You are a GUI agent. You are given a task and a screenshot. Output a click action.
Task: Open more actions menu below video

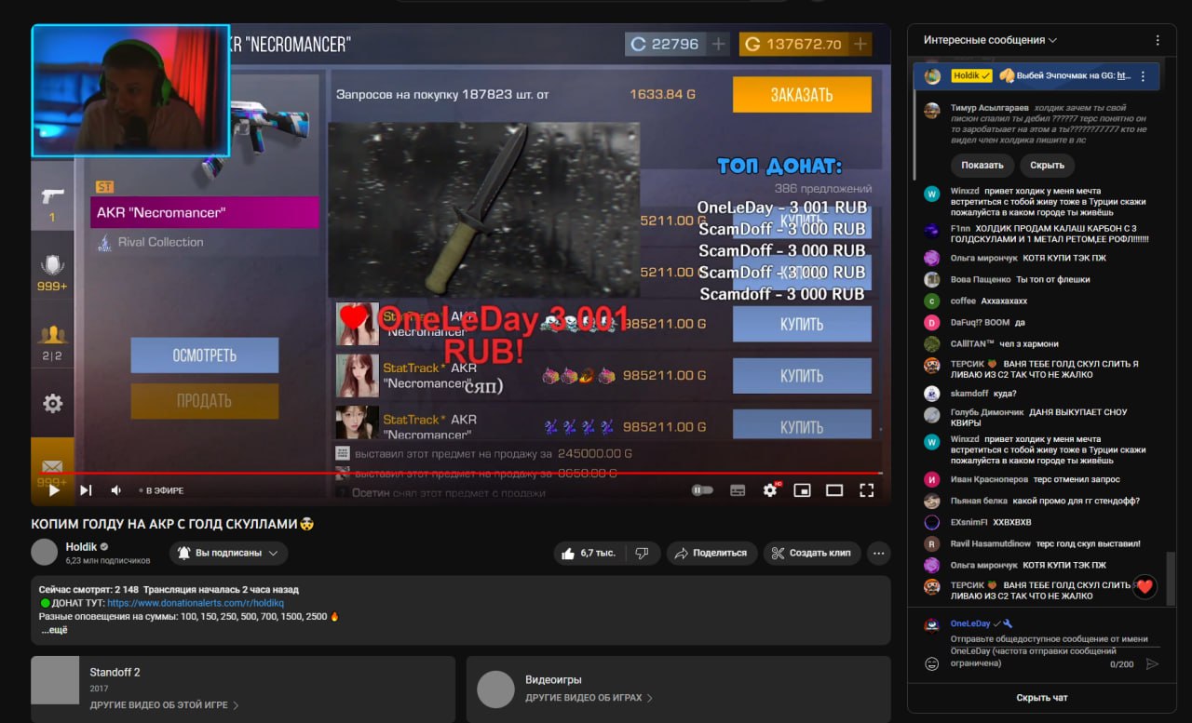878,553
